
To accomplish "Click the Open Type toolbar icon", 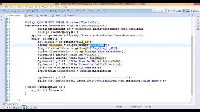I will point(68,11).
